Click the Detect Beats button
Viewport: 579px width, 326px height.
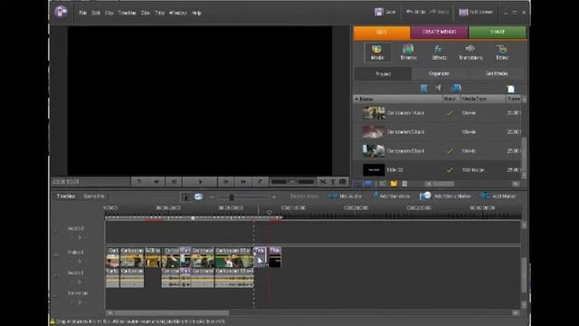304,197
